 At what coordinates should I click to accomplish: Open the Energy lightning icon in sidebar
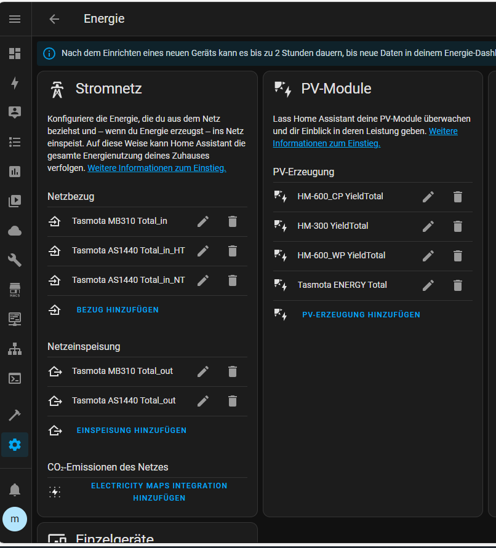tap(15, 83)
